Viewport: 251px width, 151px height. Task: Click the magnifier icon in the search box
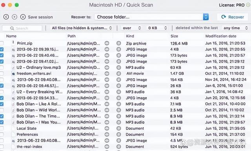12,28
